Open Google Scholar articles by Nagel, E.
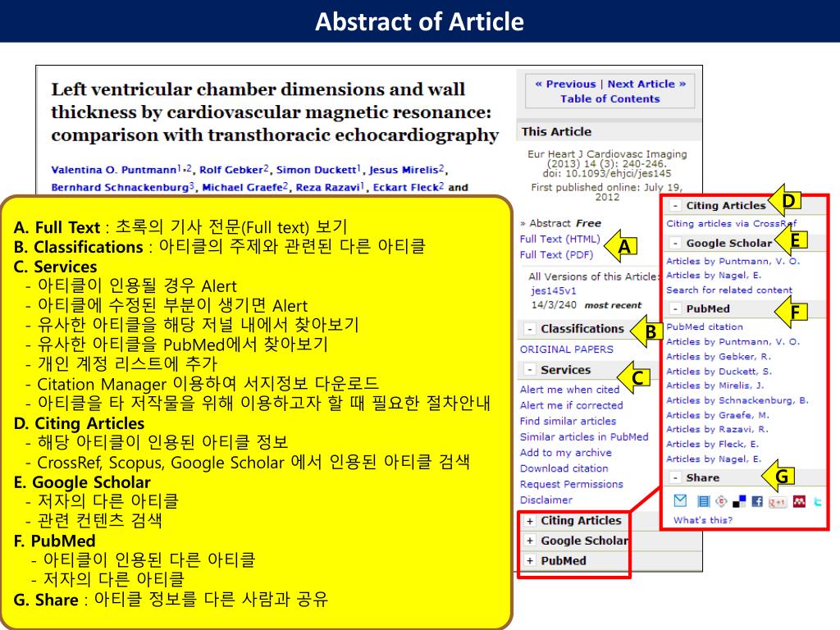Image resolution: width=840 pixels, height=630 pixels. [714, 276]
